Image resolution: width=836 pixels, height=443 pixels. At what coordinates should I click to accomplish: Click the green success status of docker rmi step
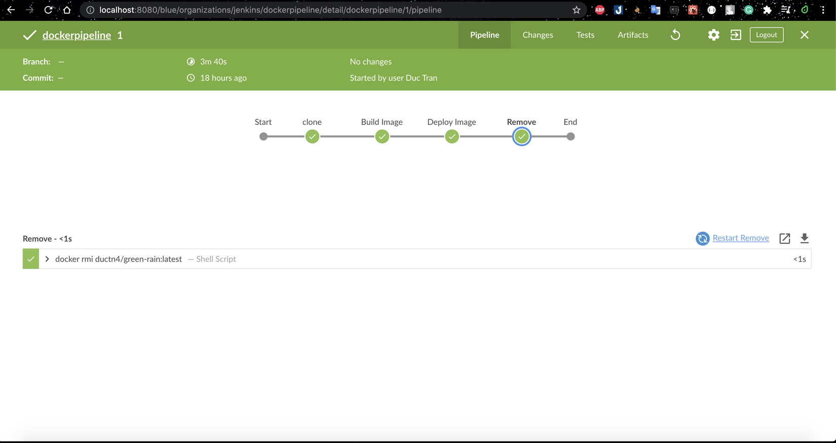31,259
